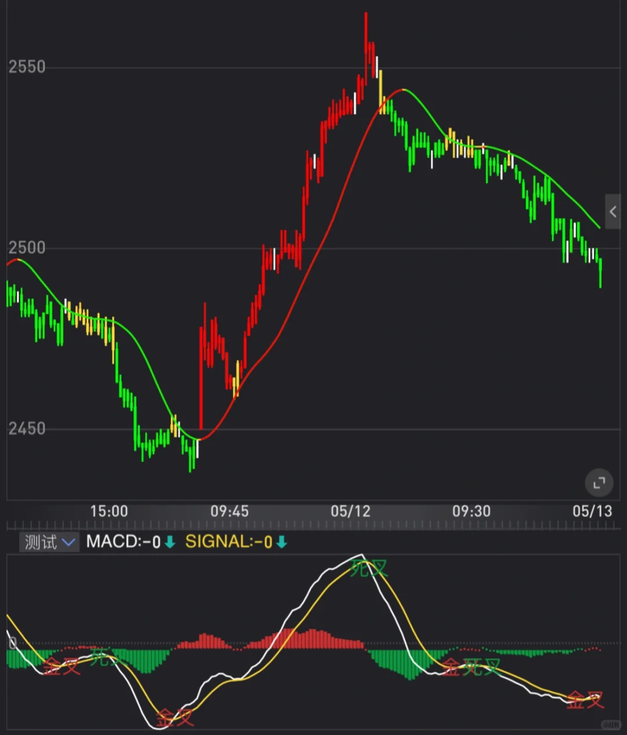Click the 2500 price axis label

[x=27, y=248]
